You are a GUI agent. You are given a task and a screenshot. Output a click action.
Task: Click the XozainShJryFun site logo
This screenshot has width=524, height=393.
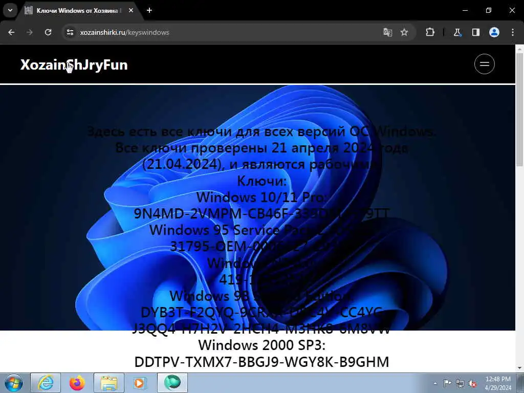tap(74, 64)
